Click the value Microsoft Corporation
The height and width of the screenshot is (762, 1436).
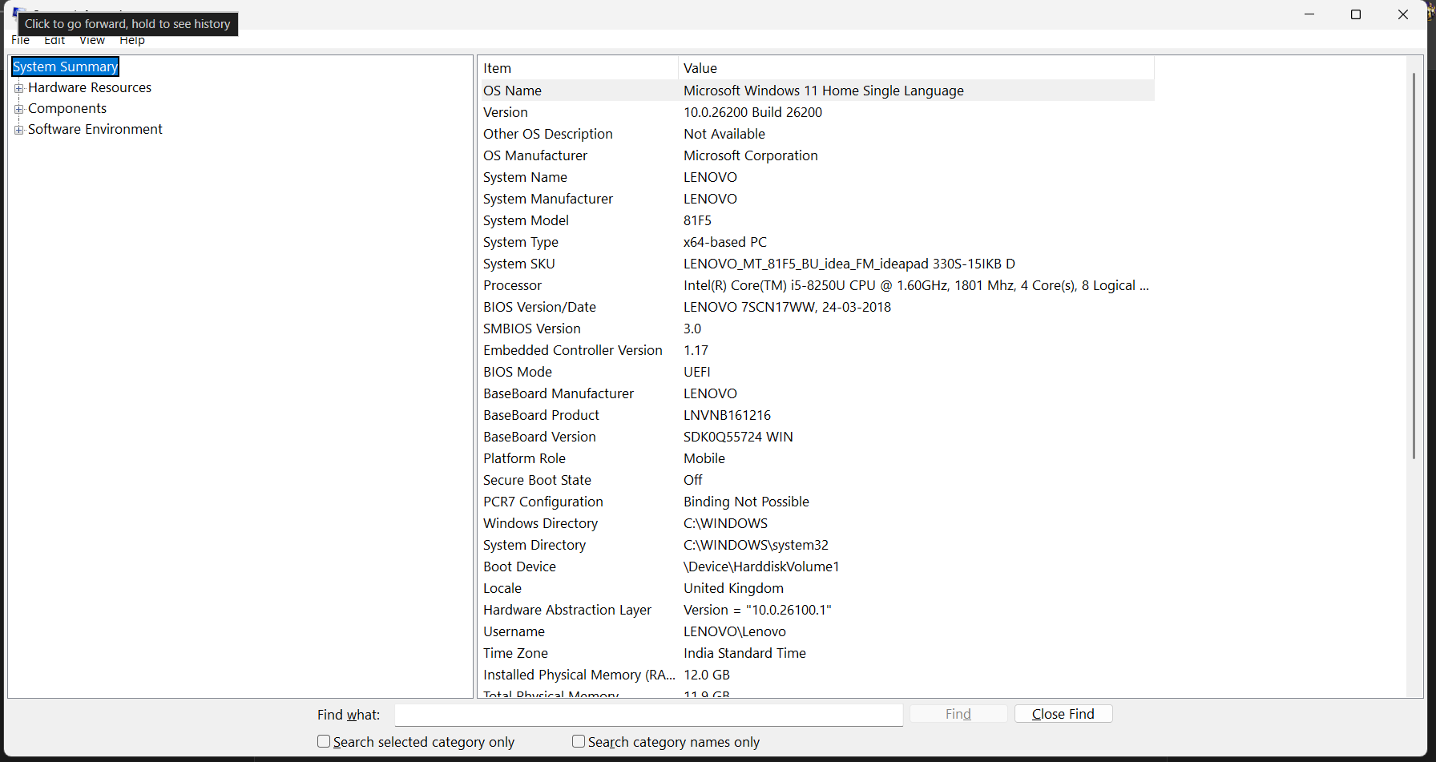pyautogui.click(x=751, y=155)
